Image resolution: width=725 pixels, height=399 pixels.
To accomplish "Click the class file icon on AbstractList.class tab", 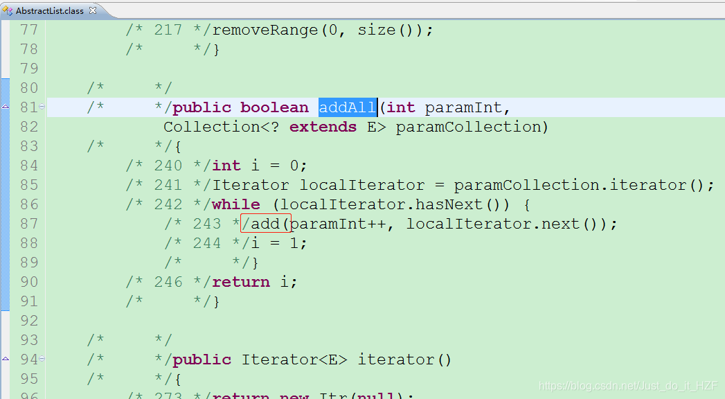I will (8, 10).
